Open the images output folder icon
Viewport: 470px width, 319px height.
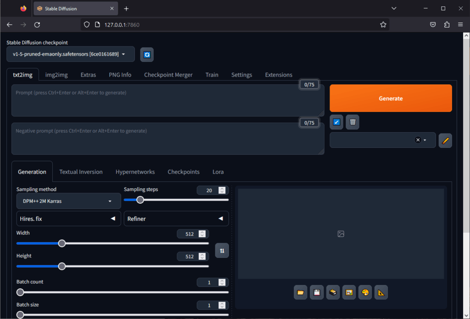tap(301, 292)
